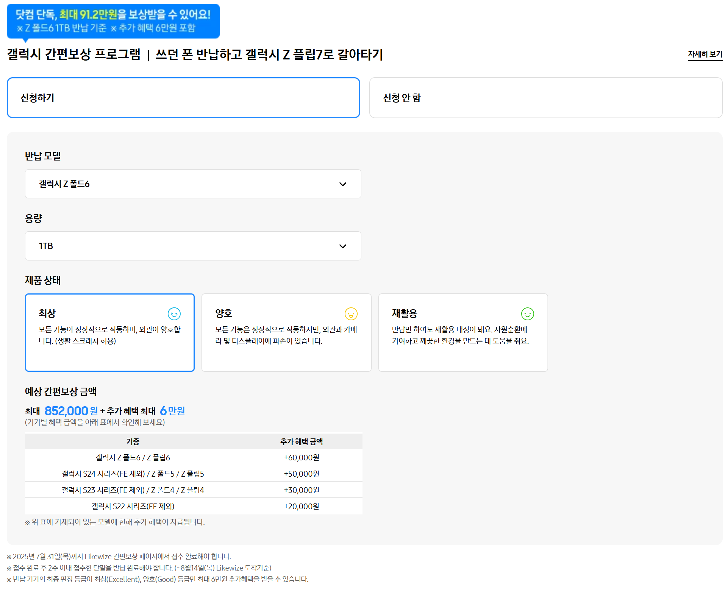The height and width of the screenshot is (594, 725).
Task: Open the 자세히 보기 link
Action: 705,55
